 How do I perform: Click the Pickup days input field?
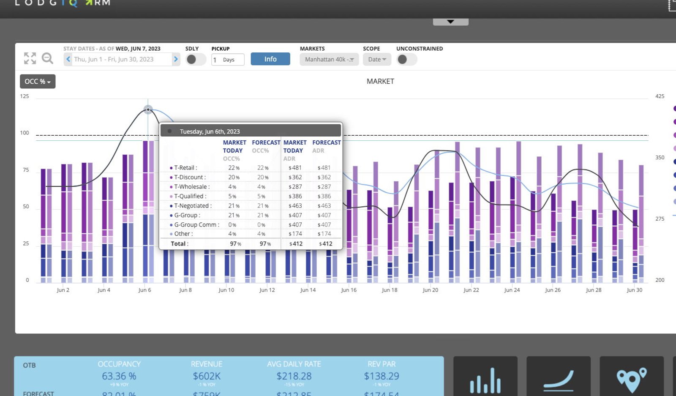pos(228,60)
